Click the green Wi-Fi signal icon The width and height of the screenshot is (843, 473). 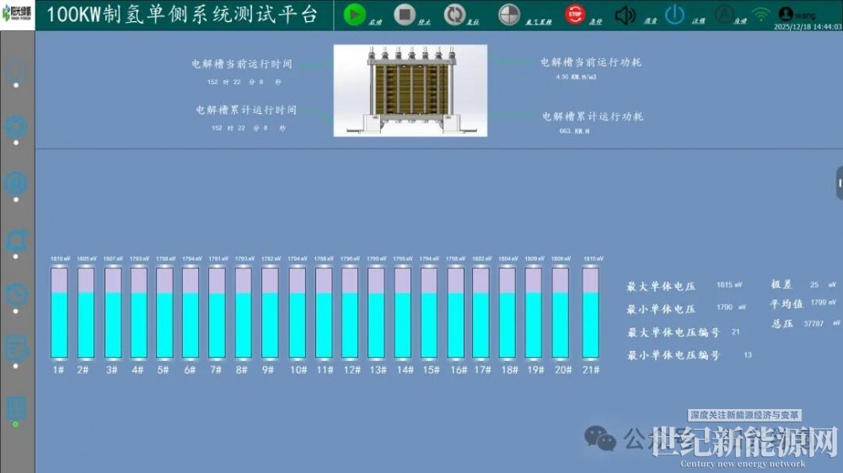761,13
